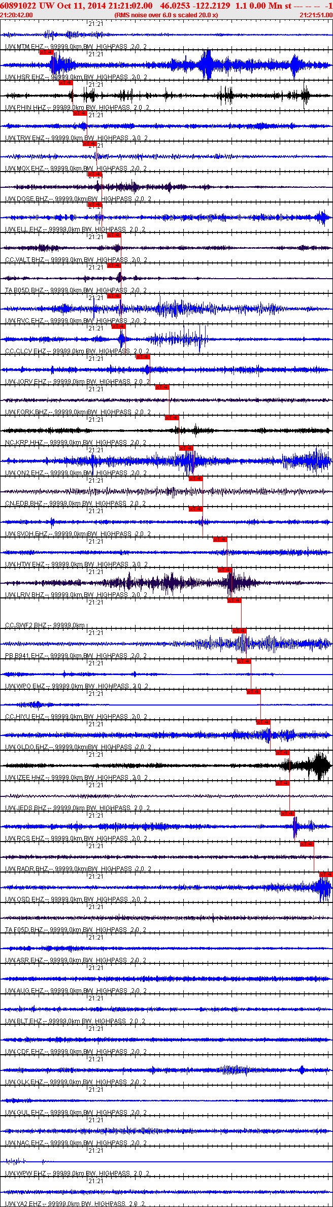Screen dimensions: 333x1207
Task: Click the 'UW.HSR EHZ' station label
Action: [25, 77]
